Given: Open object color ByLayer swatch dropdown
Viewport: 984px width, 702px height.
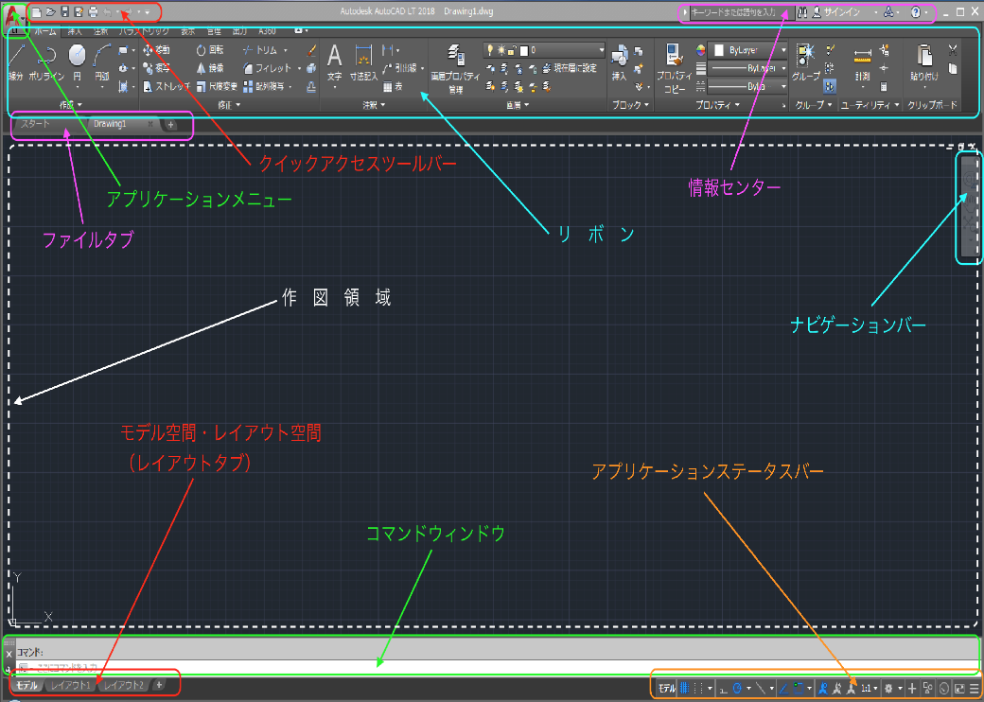Looking at the screenshot, I should (x=747, y=49).
